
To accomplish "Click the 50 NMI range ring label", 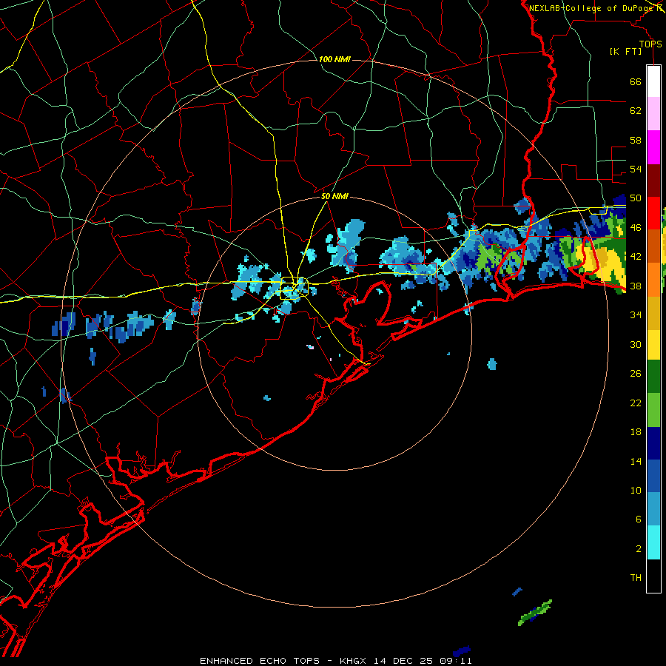I will click(x=334, y=196).
